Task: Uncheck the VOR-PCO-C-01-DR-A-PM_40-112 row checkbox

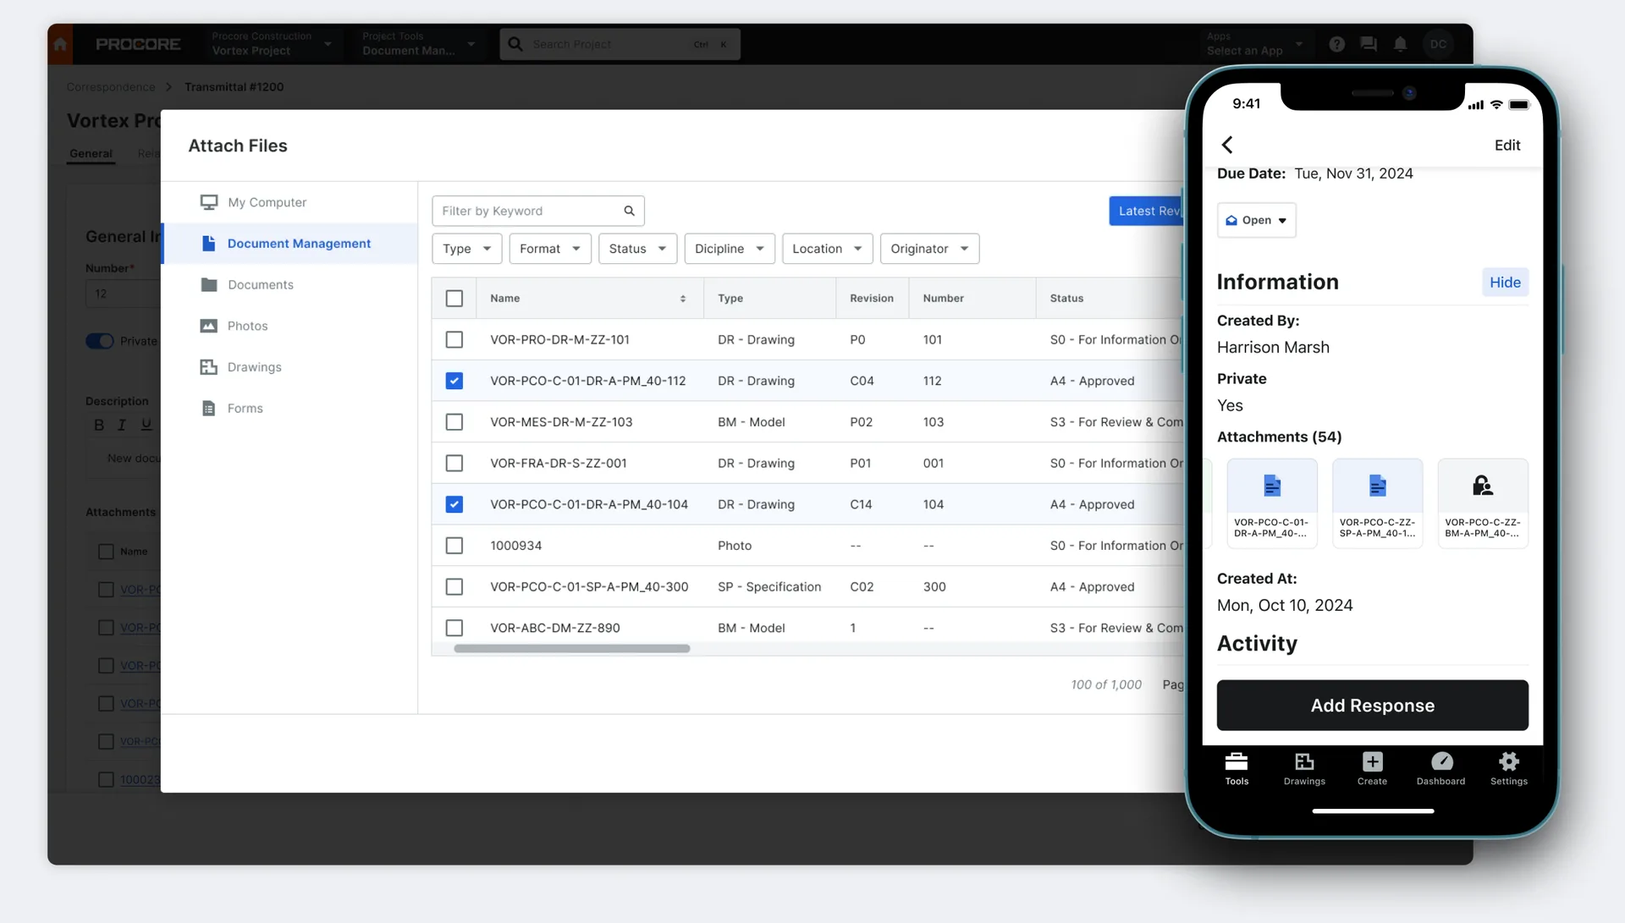Action: click(x=454, y=381)
